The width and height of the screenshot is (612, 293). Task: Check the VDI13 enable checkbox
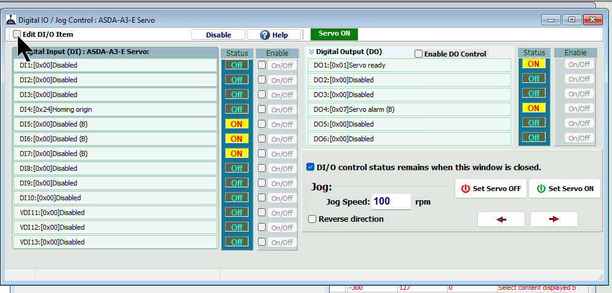[261, 242]
